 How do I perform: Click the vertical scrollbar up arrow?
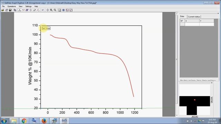point(177,14)
